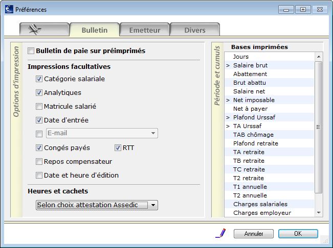This screenshot has height=248, width=333.
Task: Select the Salaire net row
Action: (x=269, y=91)
